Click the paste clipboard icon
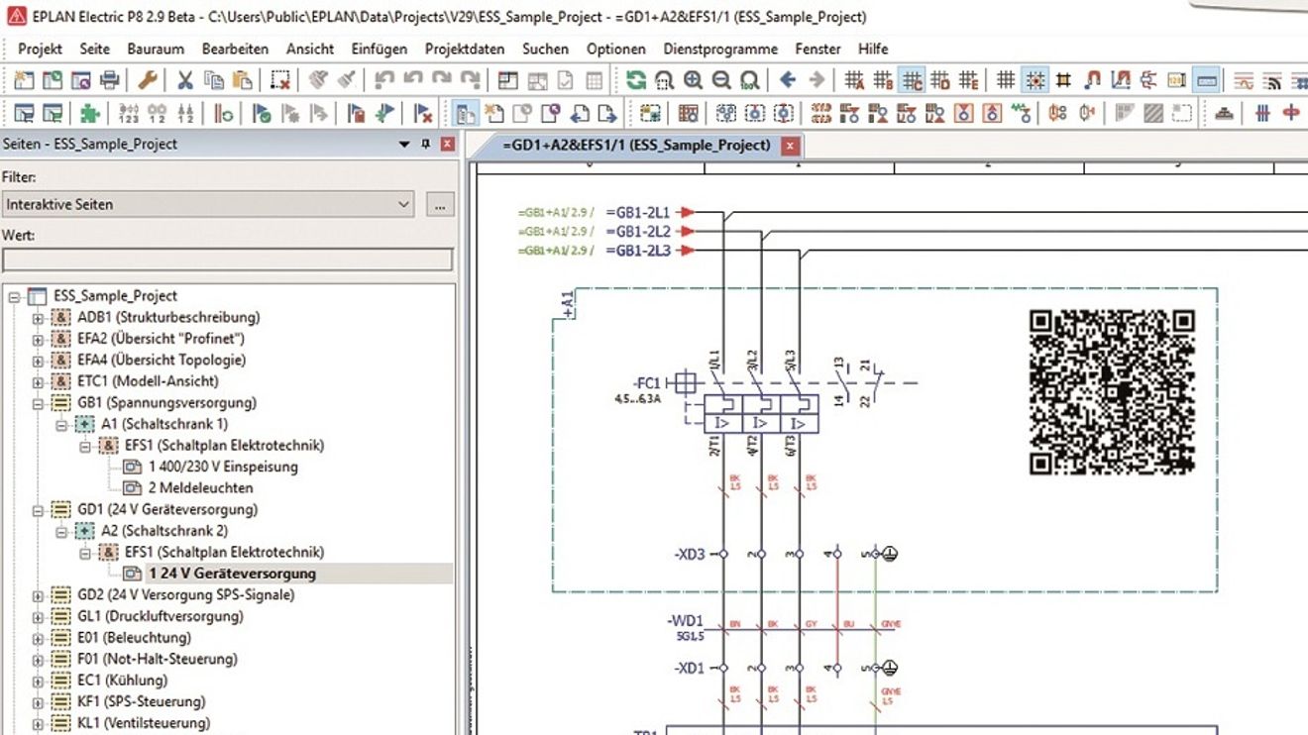Viewport: 1308px width, 735px height. pyautogui.click(x=243, y=80)
